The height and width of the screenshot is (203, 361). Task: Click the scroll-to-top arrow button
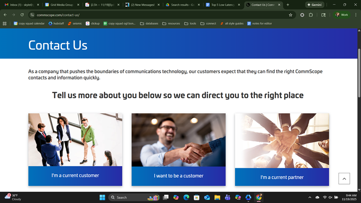(344, 178)
